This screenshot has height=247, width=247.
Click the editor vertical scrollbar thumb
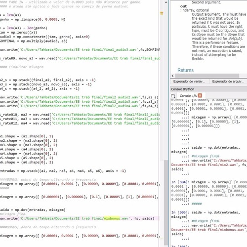(166, 203)
